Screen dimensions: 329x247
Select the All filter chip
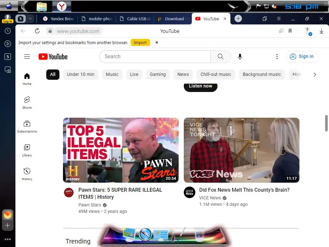click(x=53, y=75)
